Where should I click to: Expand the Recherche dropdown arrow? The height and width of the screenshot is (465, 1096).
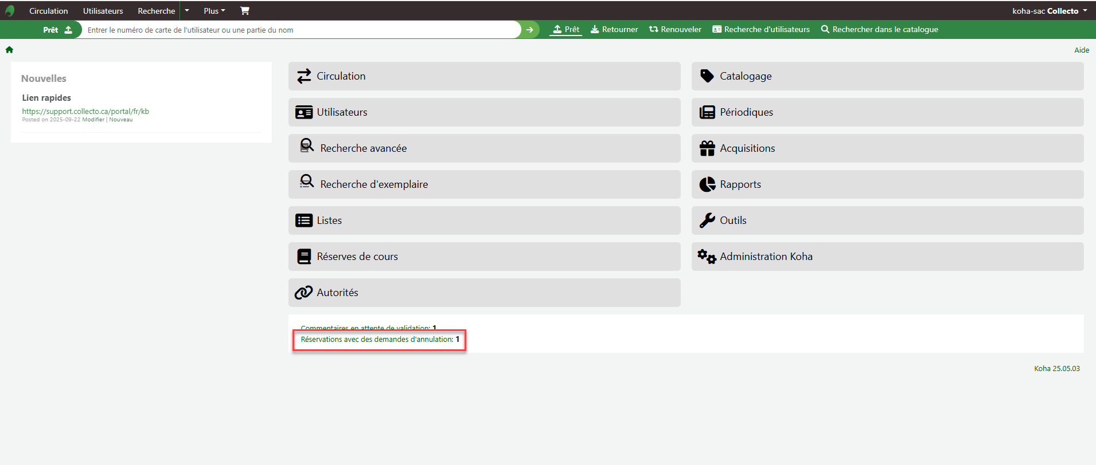187,11
